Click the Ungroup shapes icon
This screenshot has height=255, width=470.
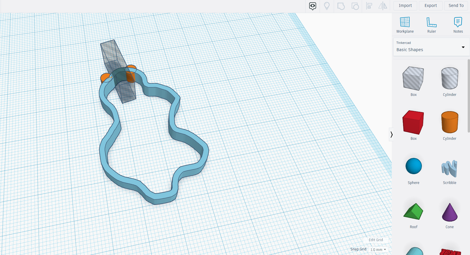(355, 6)
